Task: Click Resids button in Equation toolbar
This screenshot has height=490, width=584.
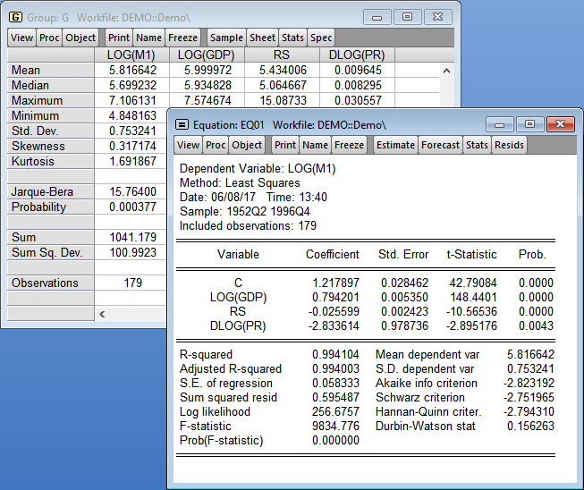Action: point(509,145)
